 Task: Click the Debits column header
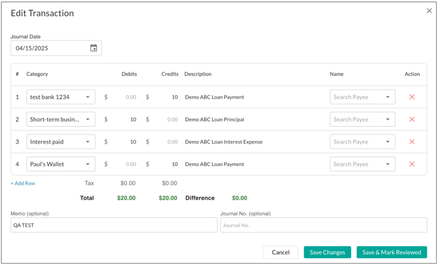129,74
